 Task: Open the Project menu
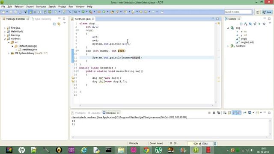coord(62,7)
